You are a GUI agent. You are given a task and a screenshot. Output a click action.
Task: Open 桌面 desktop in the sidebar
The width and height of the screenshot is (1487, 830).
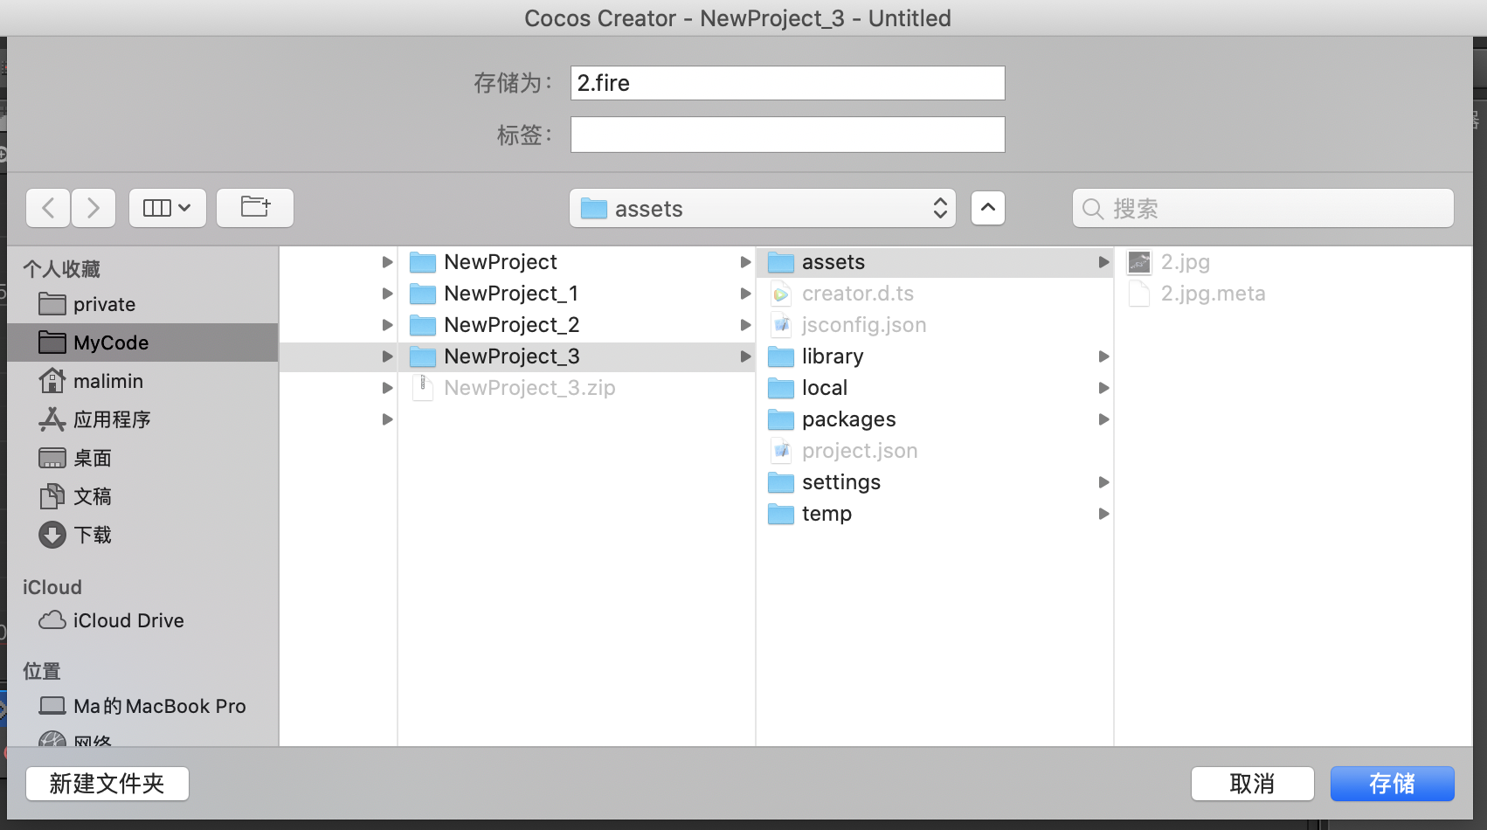coord(142,458)
